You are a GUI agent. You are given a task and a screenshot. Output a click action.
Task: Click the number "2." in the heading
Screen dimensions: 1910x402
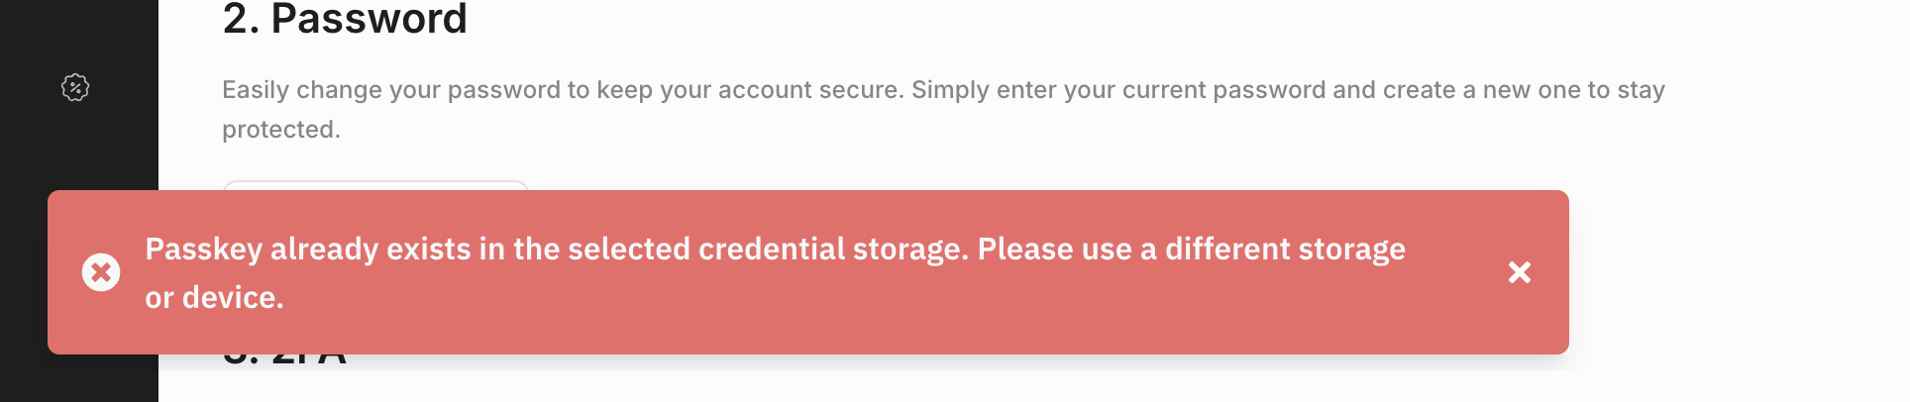click(241, 19)
